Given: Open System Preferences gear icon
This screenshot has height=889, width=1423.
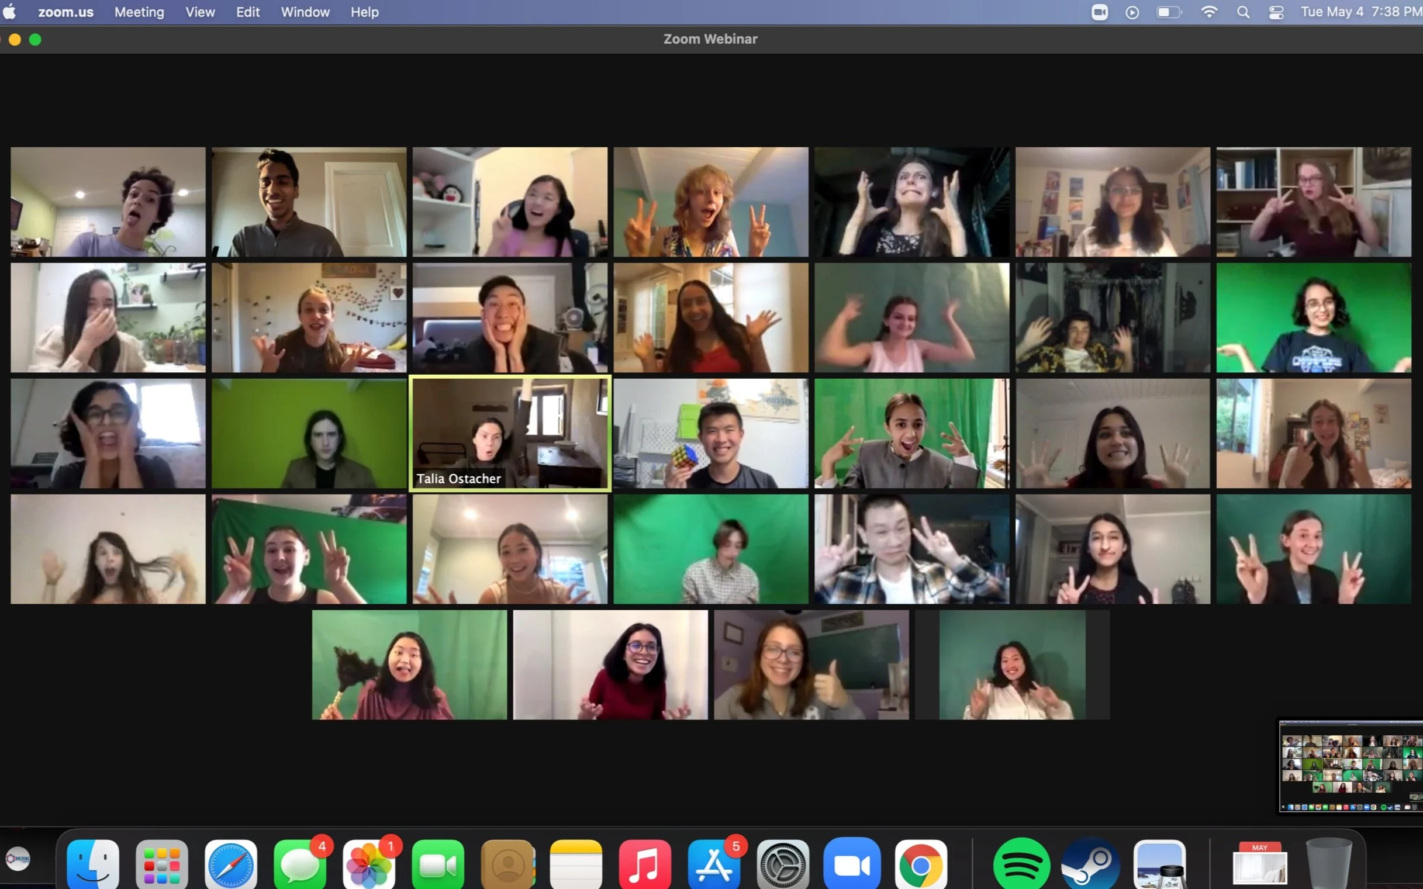Looking at the screenshot, I should (783, 864).
